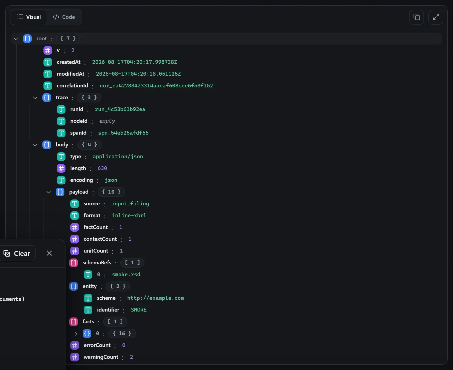453x370 pixels.
Task: Click the entity { 2 } count badge
Action: 118,286
